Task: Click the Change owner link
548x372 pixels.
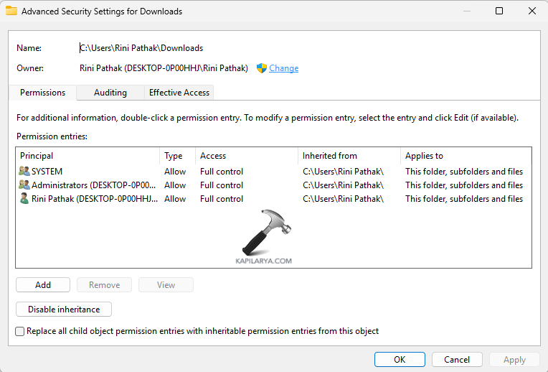Action: coord(284,68)
